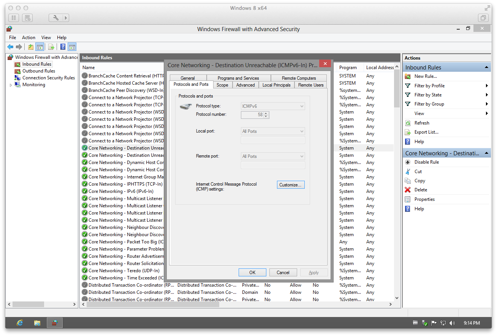Image resolution: width=497 pixels, height=336 pixels.
Task: Click Cancel in the properties dialog
Action: click(x=283, y=273)
